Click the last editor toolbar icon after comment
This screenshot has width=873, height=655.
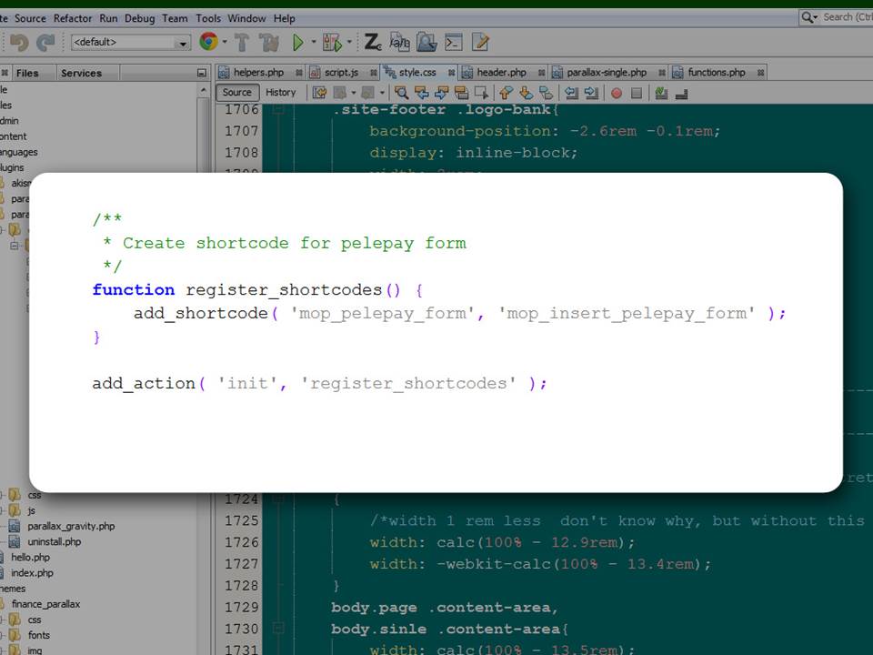point(681,94)
